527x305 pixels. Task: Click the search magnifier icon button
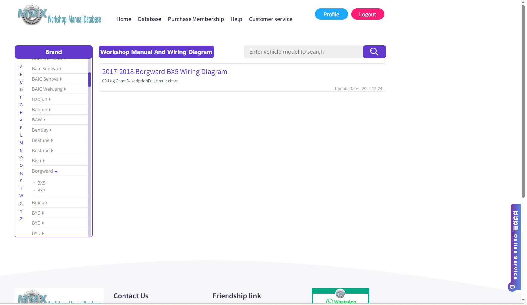tap(374, 52)
